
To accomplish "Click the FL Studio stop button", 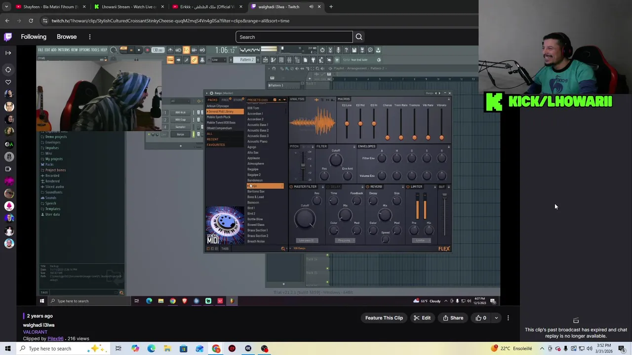I will point(139,50).
